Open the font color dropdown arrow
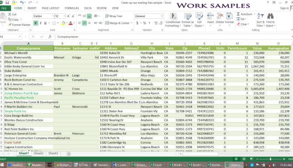This screenshot has width=293, height=168. point(74,23)
